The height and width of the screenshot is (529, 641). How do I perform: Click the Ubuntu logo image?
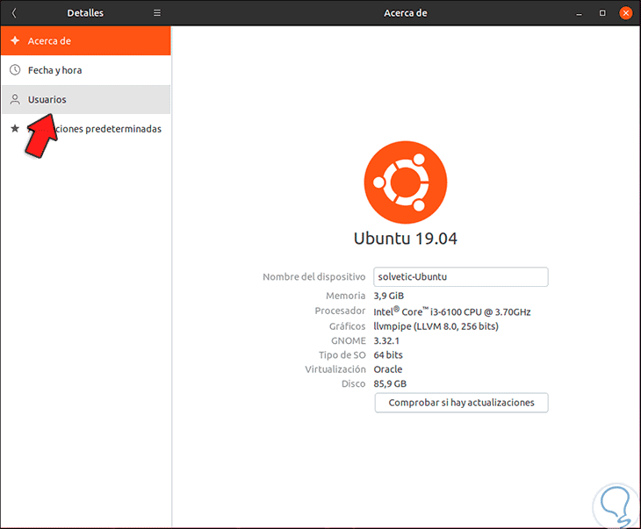(x=406, y=182)
